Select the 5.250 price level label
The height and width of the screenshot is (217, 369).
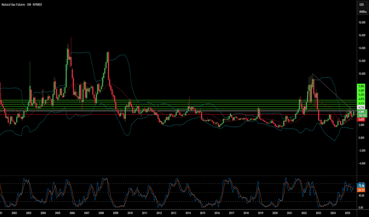pos(361,95)
